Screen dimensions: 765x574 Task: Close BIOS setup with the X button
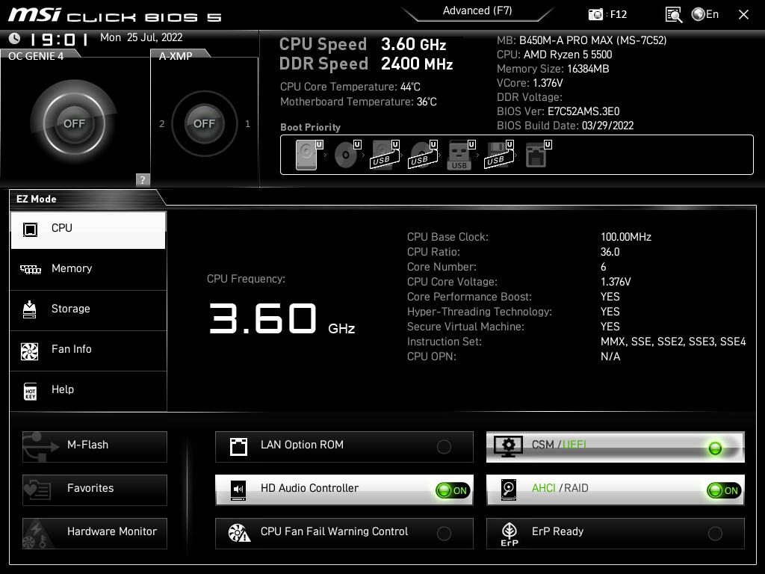pos(743,15)
